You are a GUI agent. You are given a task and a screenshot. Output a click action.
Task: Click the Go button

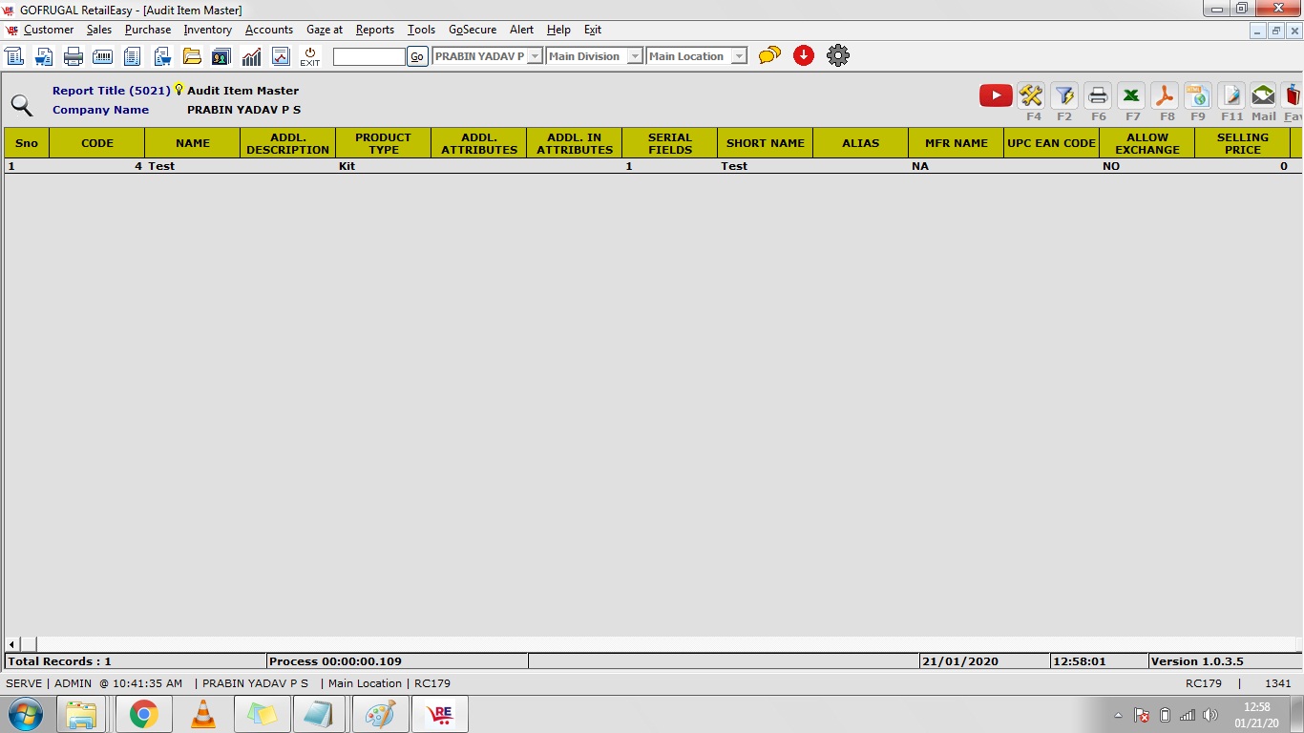click(x=417, y=56)
